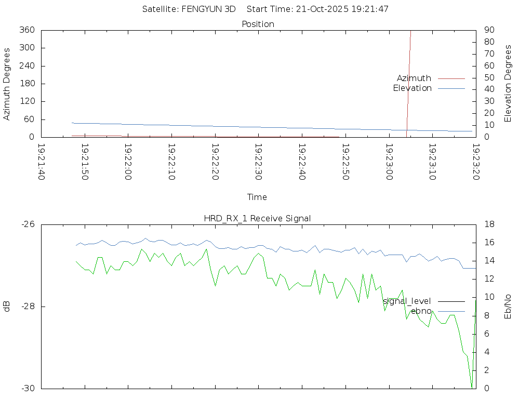The height and width of the screenshot is (399, 532).
Task: Click the Azimuth Degrees axis label
Action: pos(7,84)
